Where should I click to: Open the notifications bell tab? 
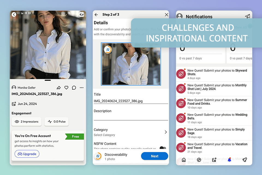point(230,160)
